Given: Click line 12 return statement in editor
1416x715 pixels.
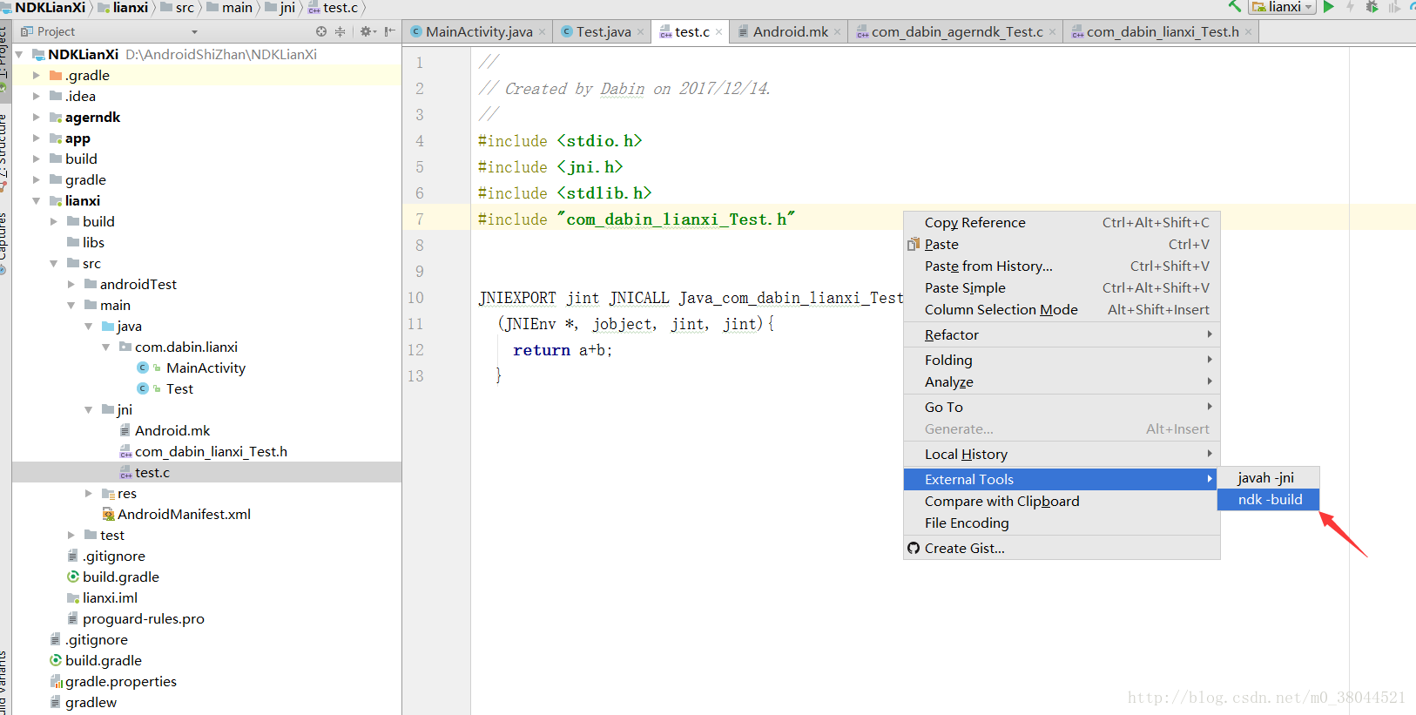Looking at the screenshot, I should click(x=563, y=350).
